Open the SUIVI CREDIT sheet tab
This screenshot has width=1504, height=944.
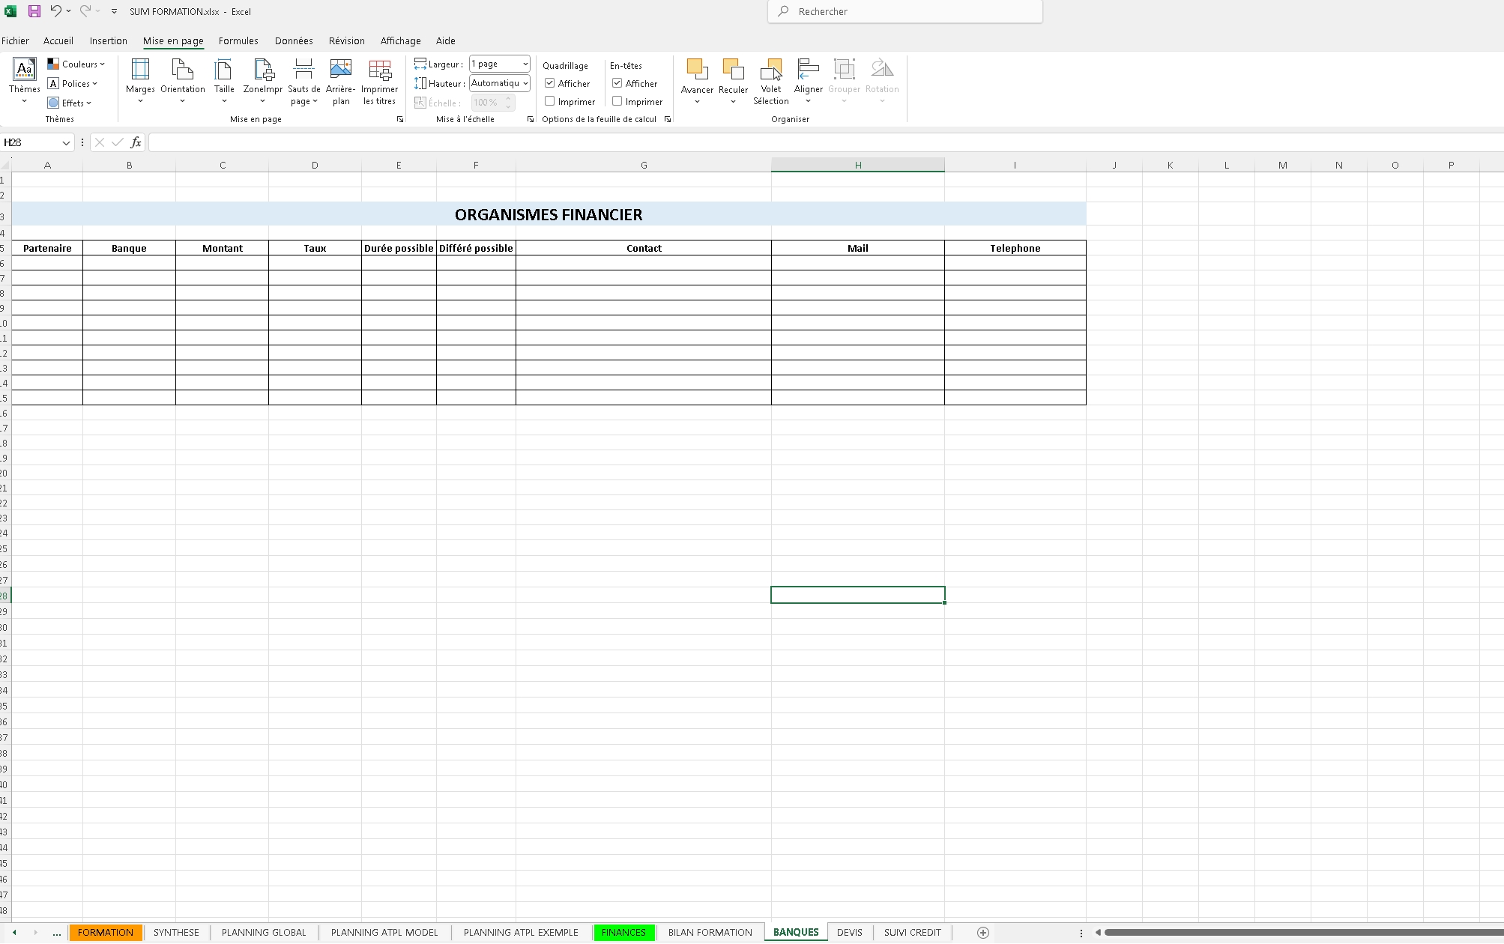point(912,933)
